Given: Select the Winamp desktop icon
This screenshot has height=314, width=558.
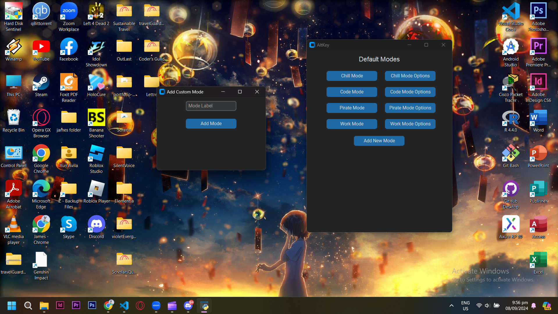Looking at the screenshot, I should tap(14, 49).
